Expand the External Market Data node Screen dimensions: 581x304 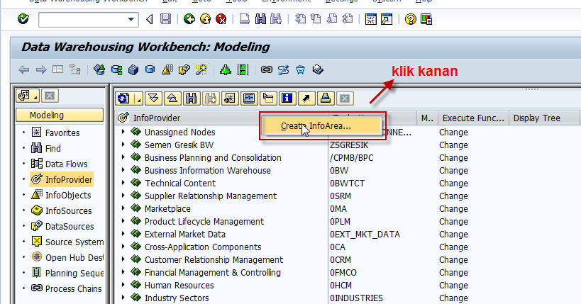[x=123, y=234]
